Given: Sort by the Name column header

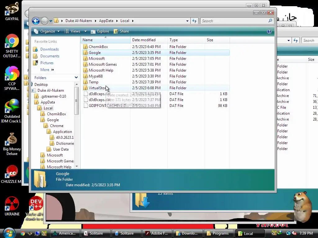Looking at the screenshot, I should point(106,40).
